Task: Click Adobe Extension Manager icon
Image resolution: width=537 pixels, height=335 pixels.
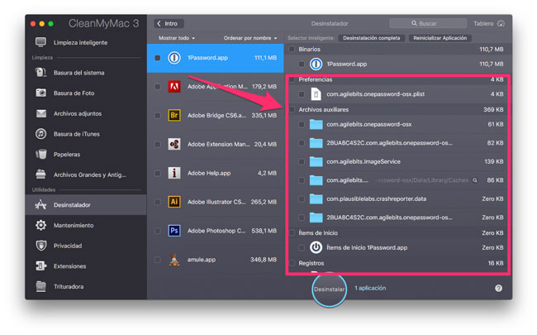Action: pyautogui.click(x=174, y=144)
